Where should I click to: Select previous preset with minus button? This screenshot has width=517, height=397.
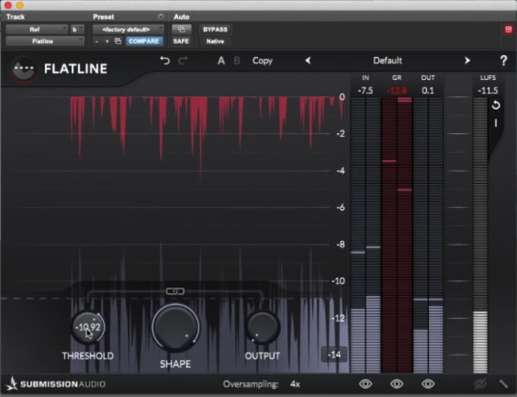96,42
